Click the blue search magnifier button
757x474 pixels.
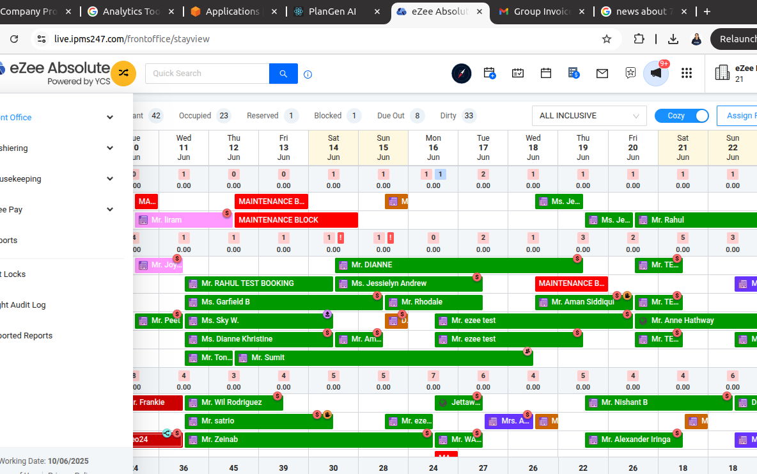click(x=283, y=74)
